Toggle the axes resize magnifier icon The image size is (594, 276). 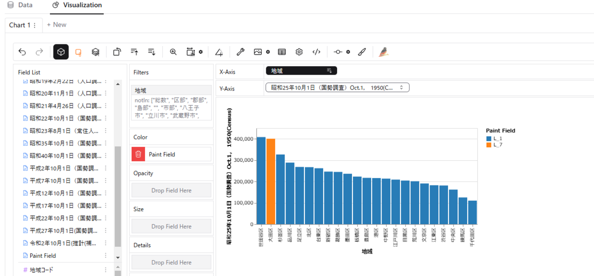pos(173,52)
